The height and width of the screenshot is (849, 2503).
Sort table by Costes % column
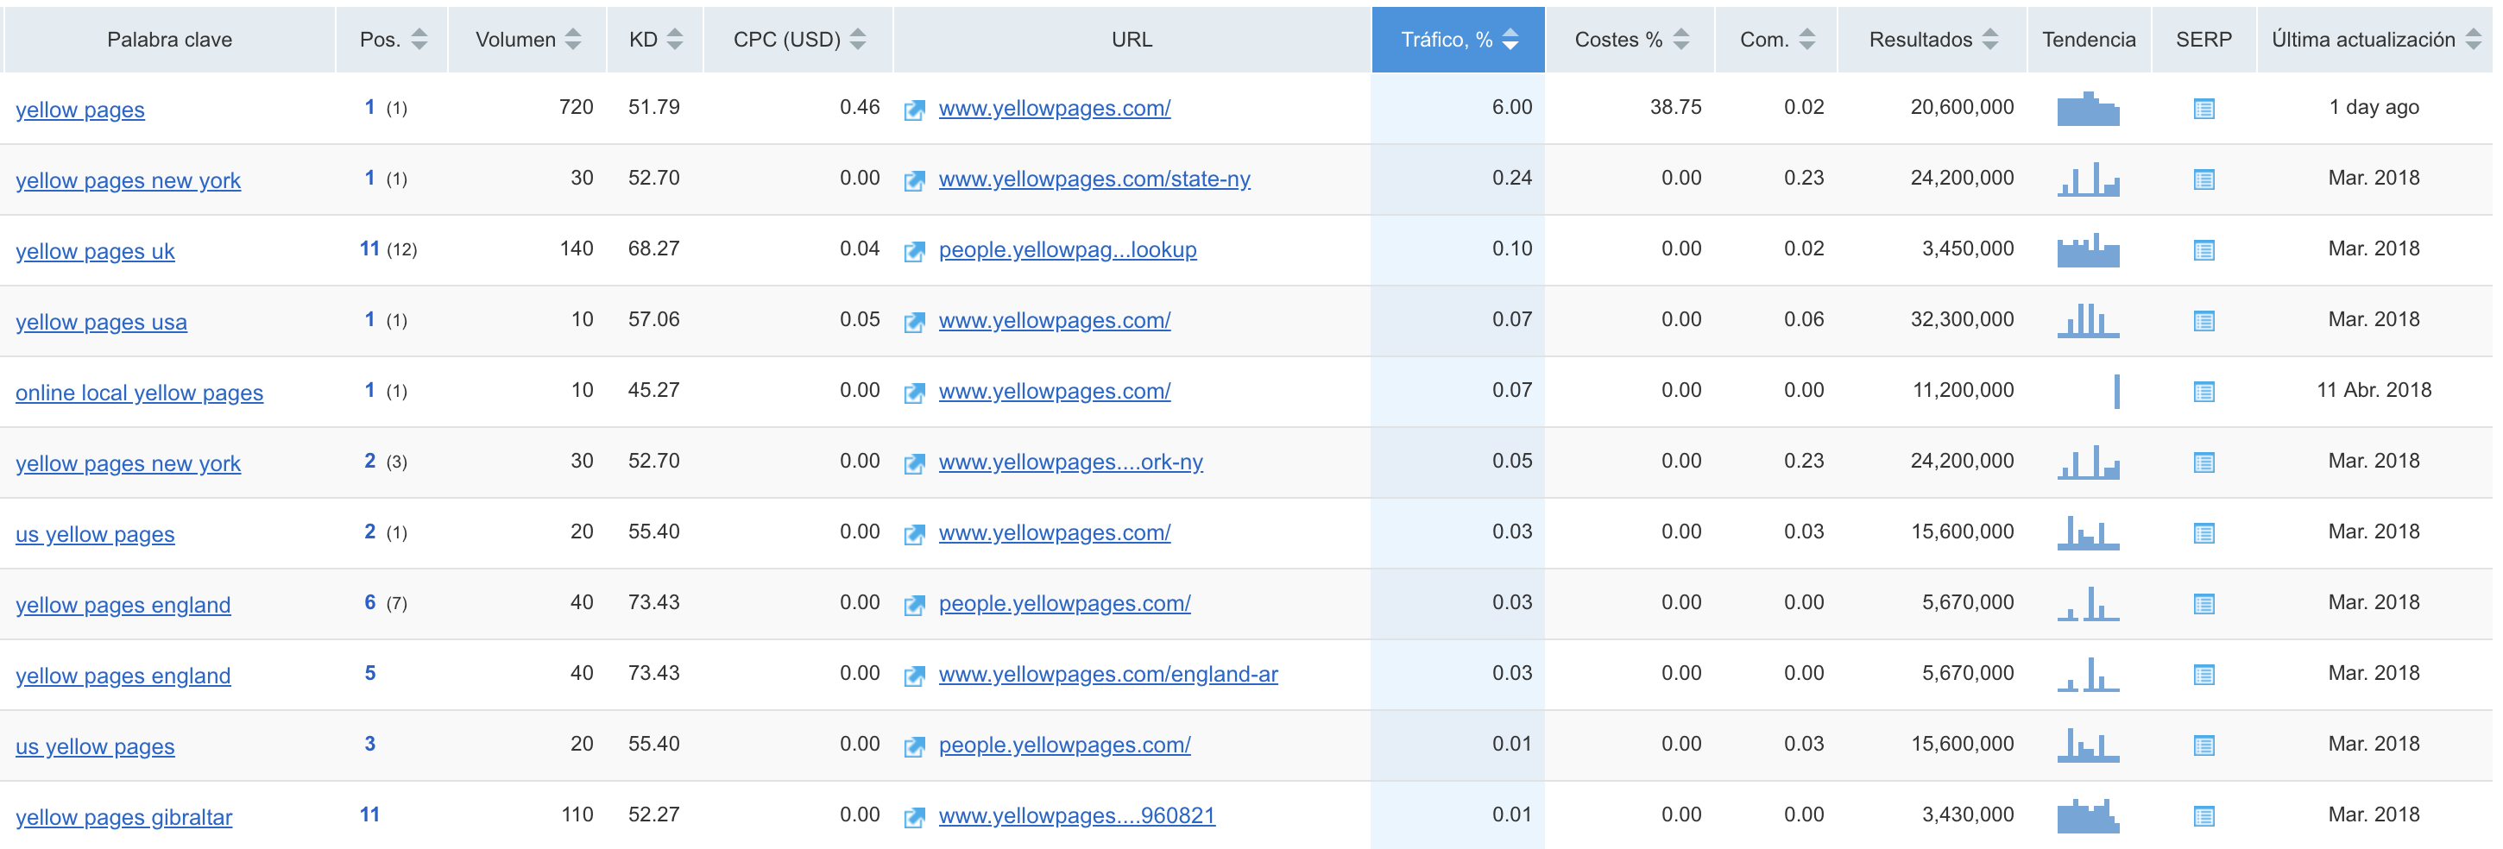1681,39
